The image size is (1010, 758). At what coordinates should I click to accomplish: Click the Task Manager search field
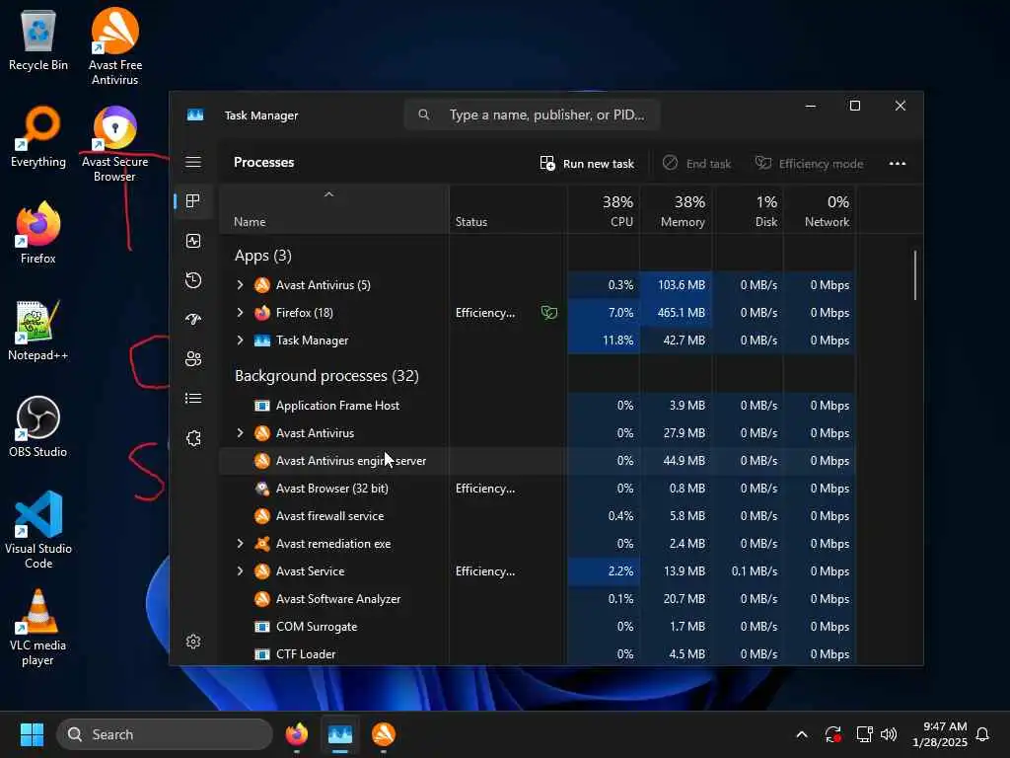532,114
